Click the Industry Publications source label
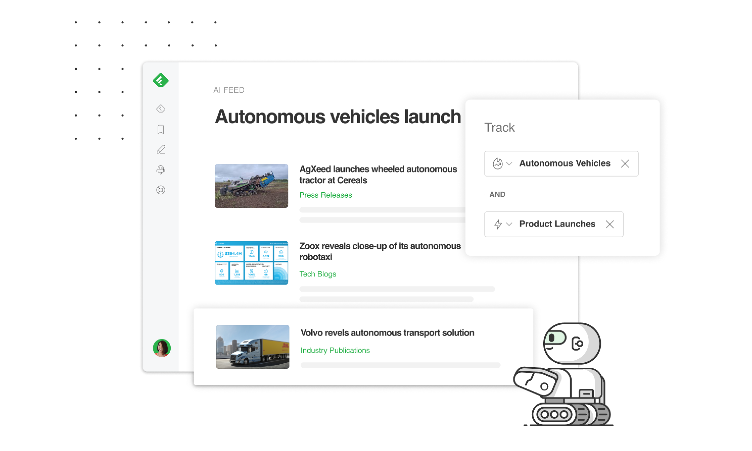The height and width of the screenshot is (451, 752). point(335,350)
